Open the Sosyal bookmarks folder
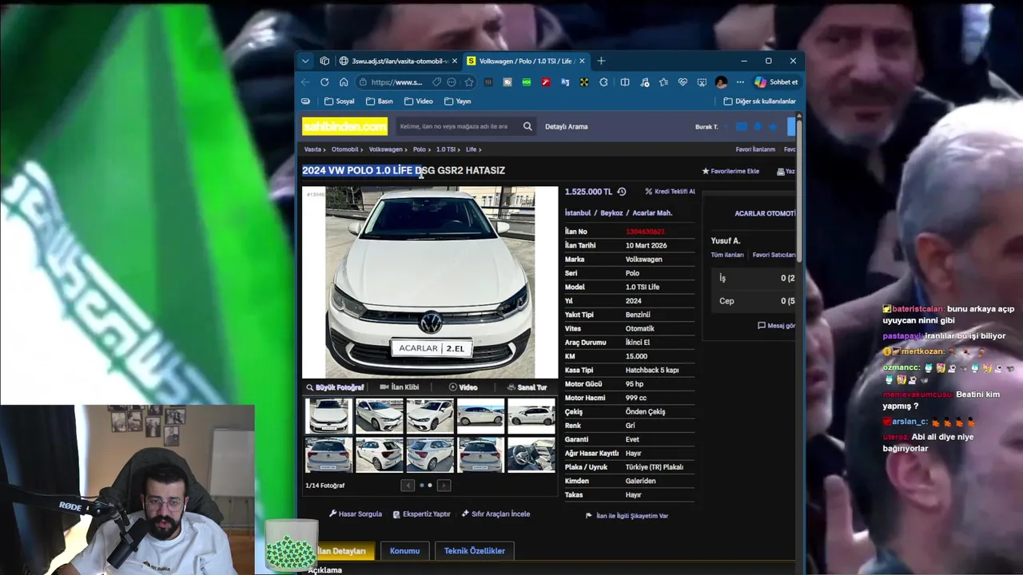Viewport: 1023px width, 575px height. [340, 101]
